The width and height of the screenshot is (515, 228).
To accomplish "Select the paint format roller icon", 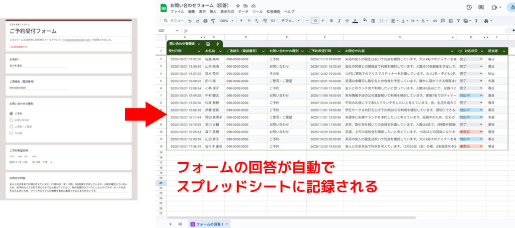I will 213,21.
